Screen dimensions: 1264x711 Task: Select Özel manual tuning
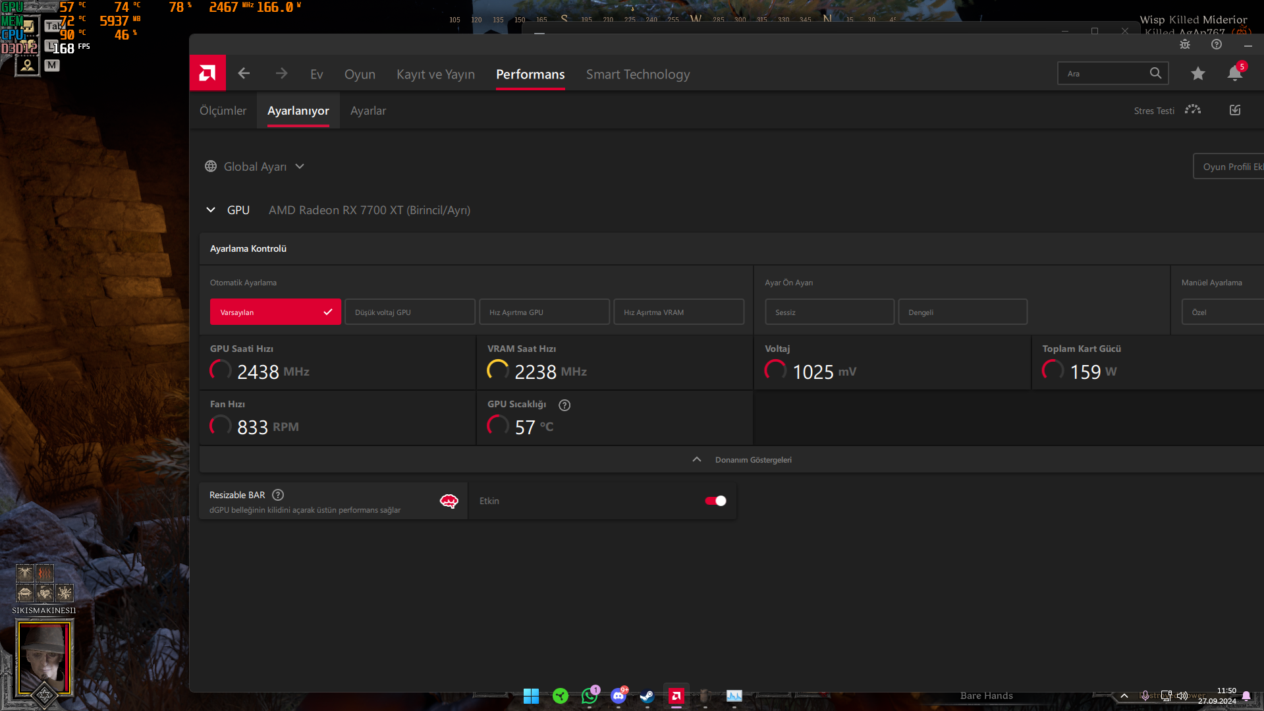[1223, 312]
